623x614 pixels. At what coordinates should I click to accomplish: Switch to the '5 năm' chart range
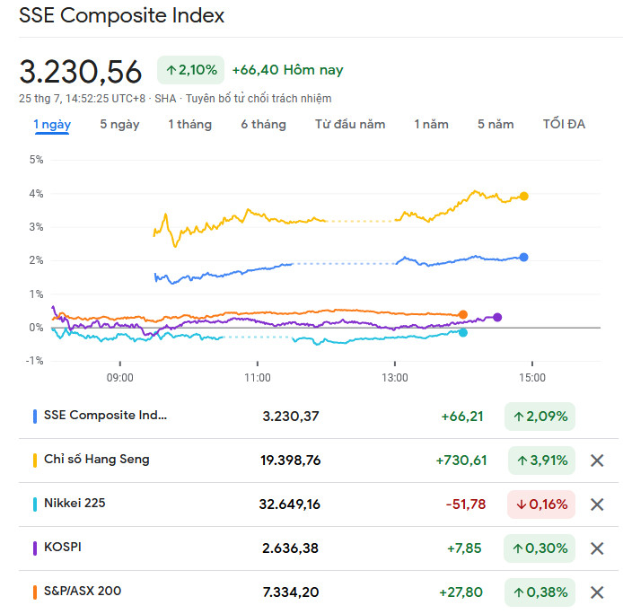[x=496, y=125]
